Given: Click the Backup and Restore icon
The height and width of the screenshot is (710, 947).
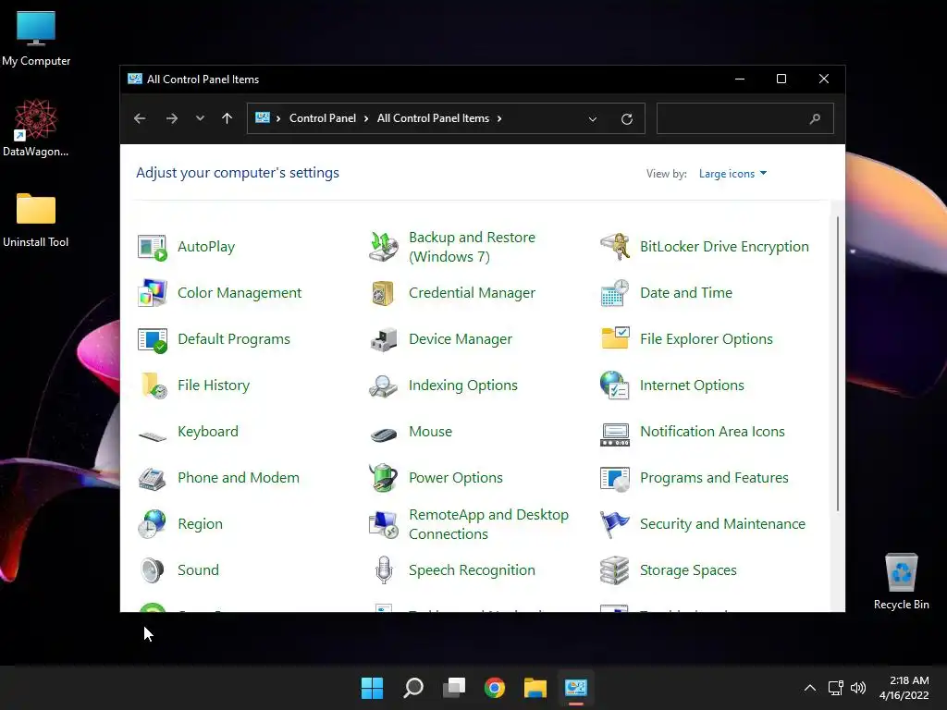Looking at the screenshot, I should tap(384, 247).
